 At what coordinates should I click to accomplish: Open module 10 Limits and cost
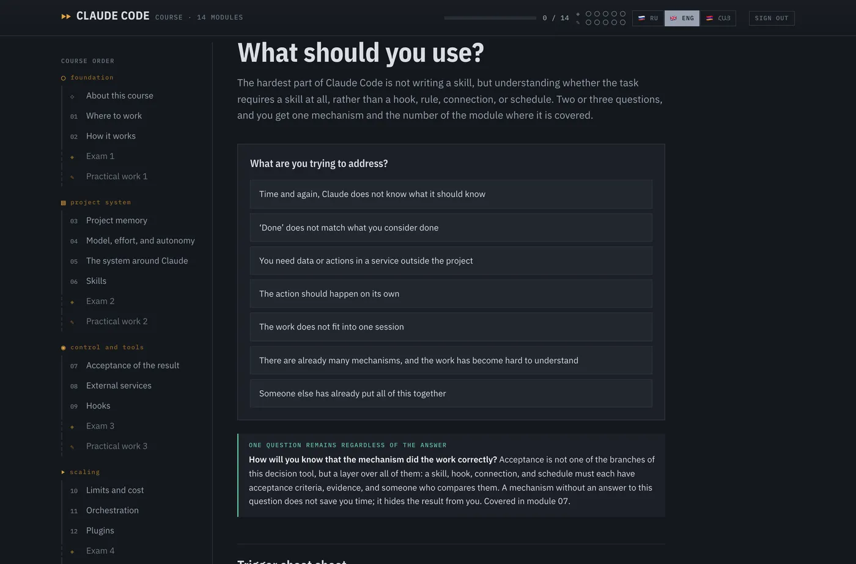(115, 491)
